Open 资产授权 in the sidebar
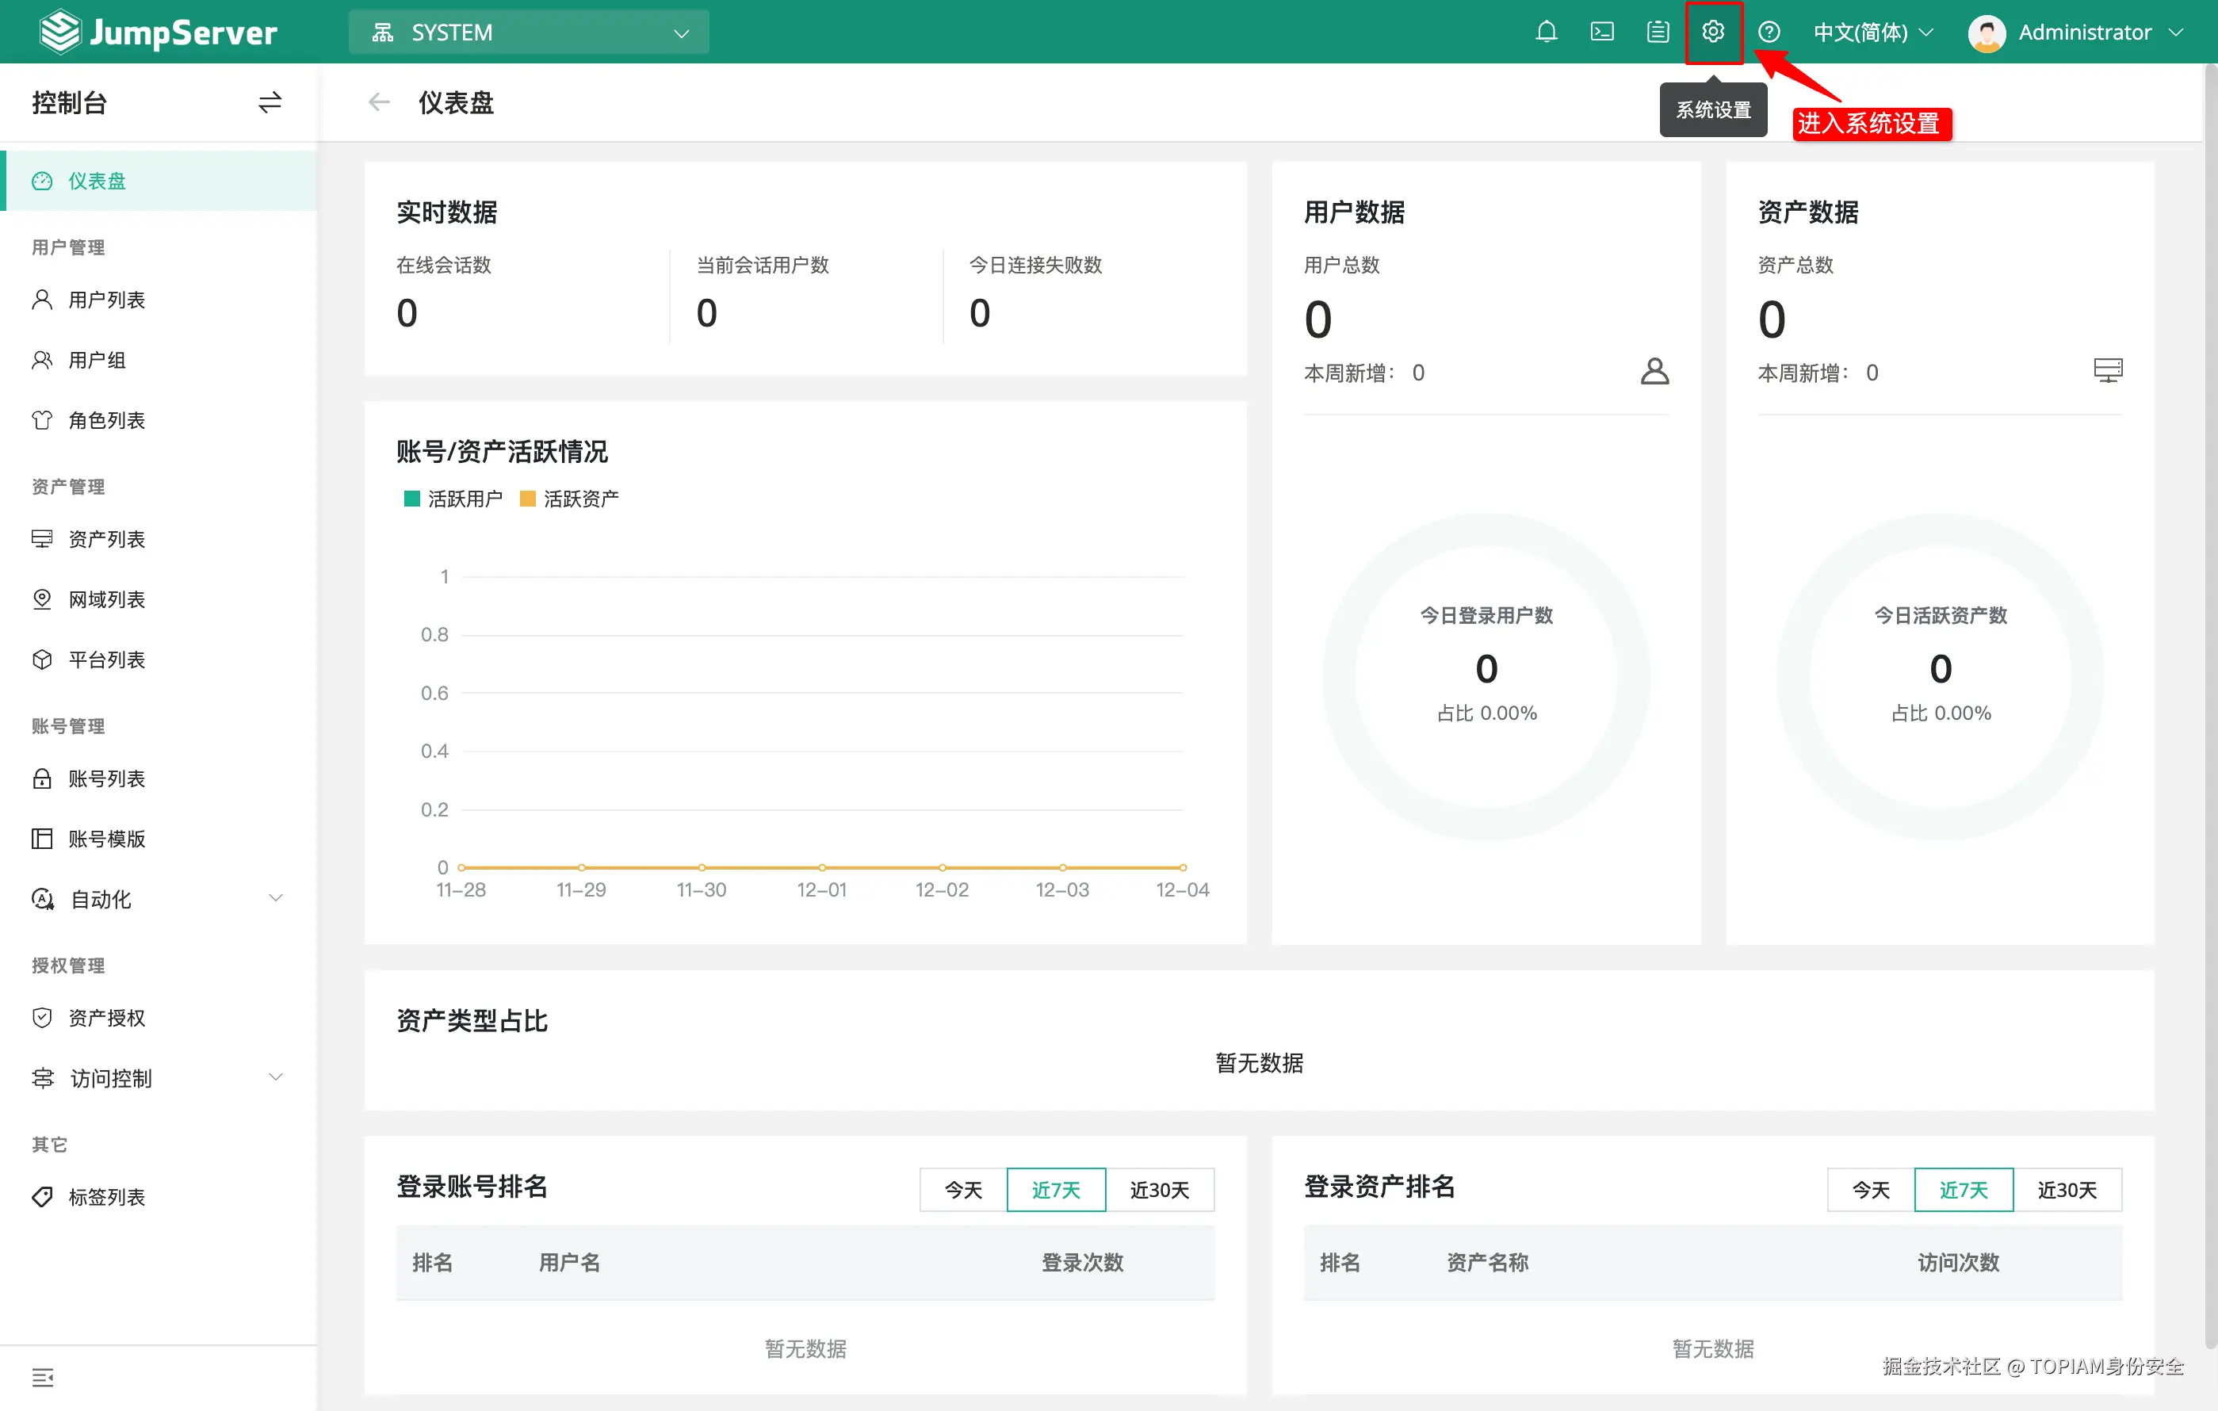The image size is (2218, 1411). [x=106, y=1017]
